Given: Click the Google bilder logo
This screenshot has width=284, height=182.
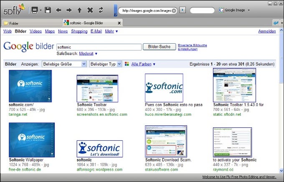Looking at the screenshot, I should 29,46.
